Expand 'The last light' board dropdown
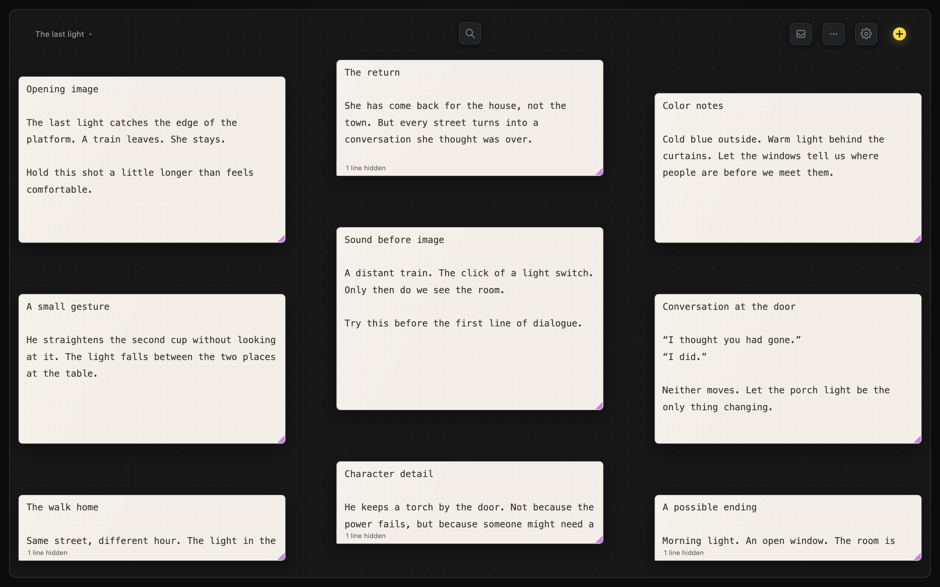The width and height of the screenshot is (940, 587). (x=63, y=34)
